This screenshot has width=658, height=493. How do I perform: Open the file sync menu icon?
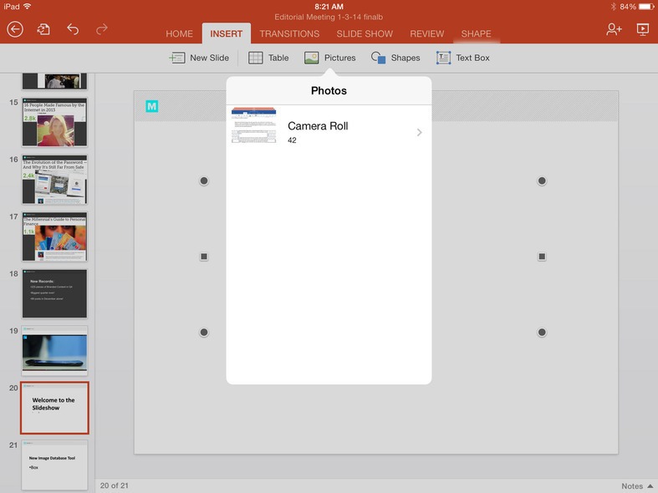click(43, 29)
